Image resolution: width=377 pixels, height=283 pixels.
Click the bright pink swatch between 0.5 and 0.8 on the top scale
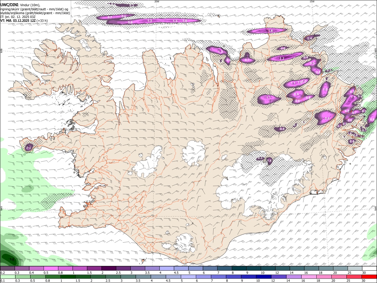click(x=51, y=269)
